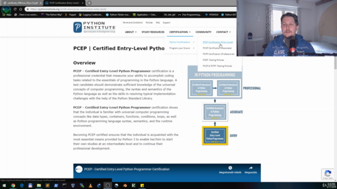Viewport: 337px width, 189px height.
Task: Switch to the PCEP Certification tab
Action: click(64, 3)
